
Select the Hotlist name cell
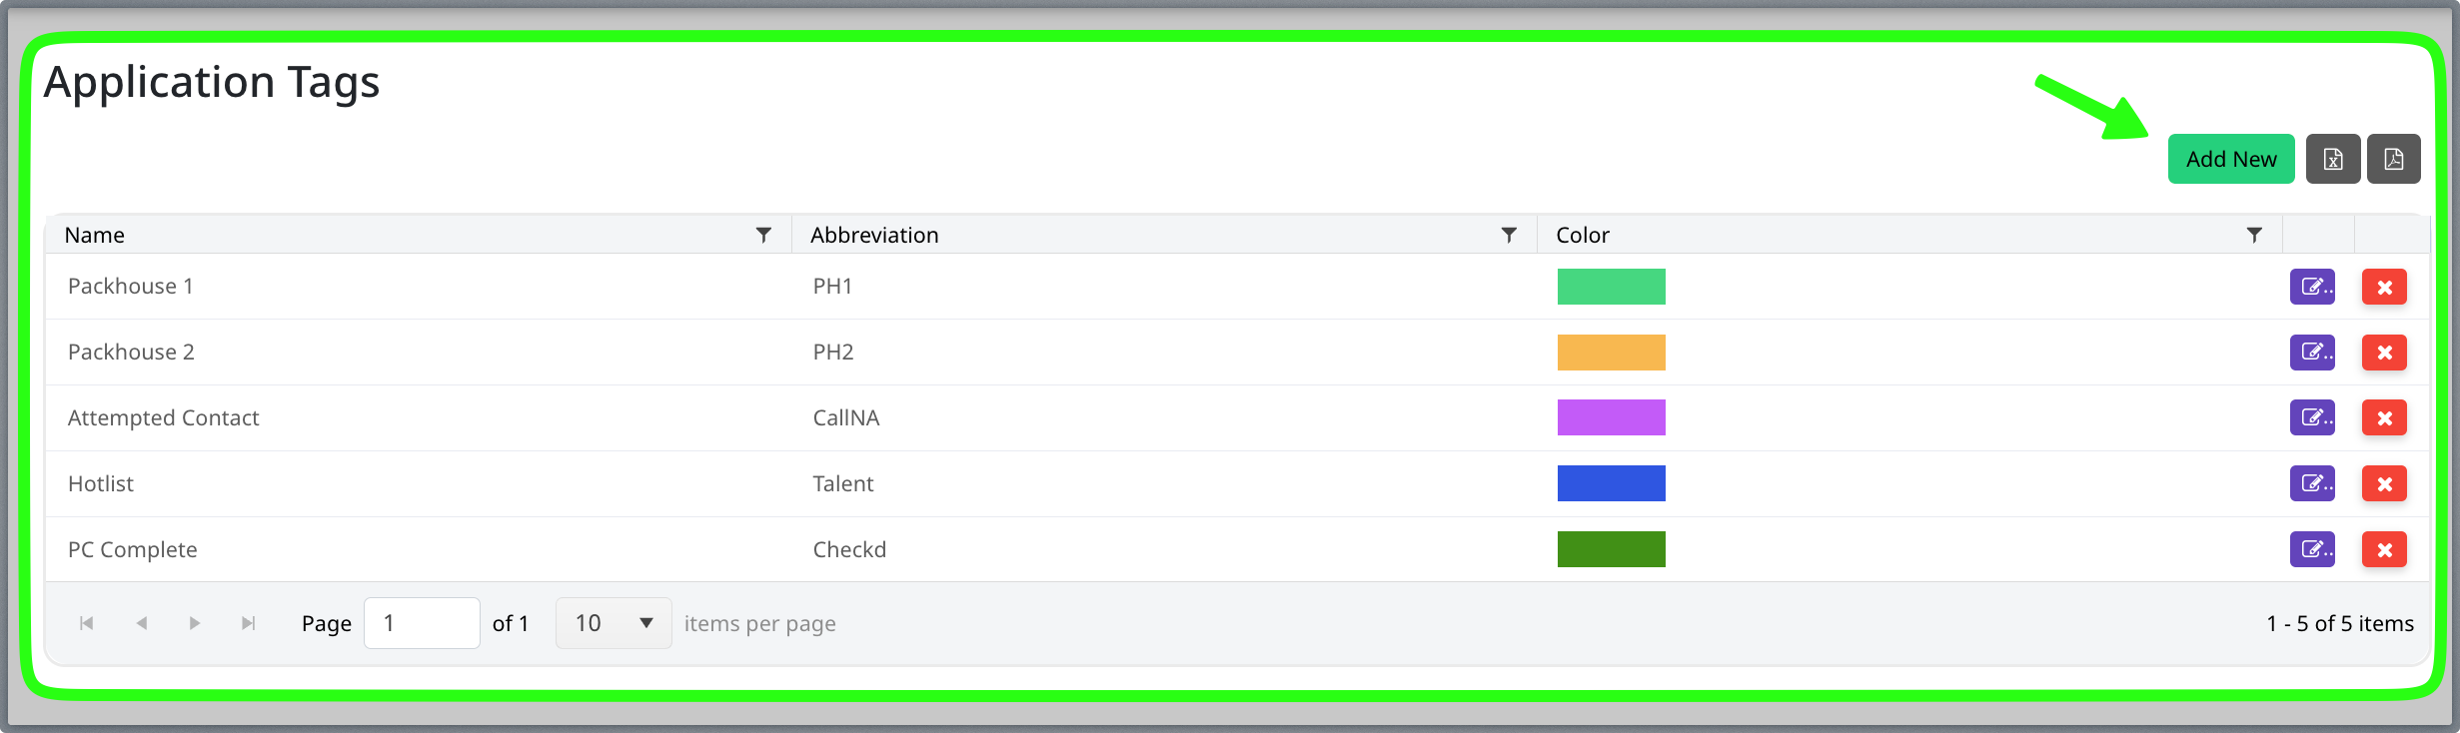pyautogui.click(x=419, y=483)
